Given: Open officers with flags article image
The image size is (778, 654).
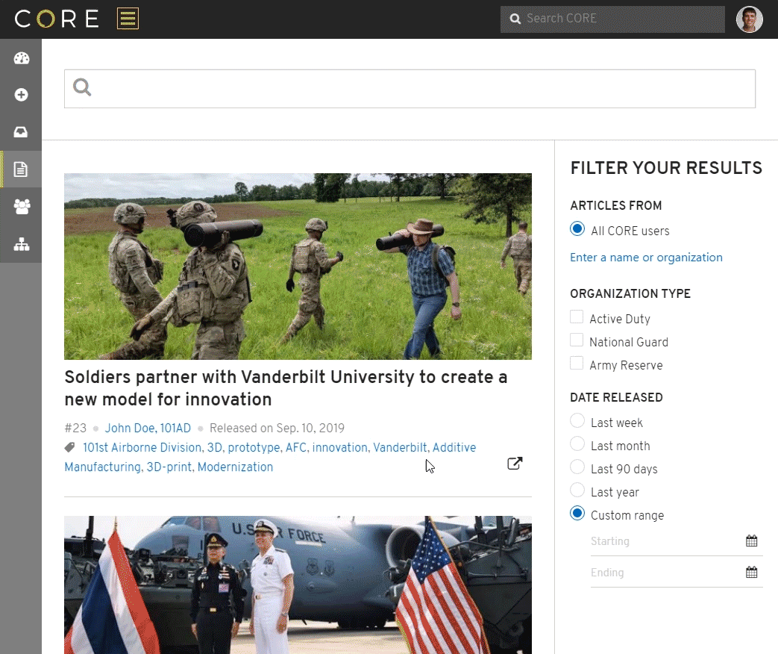Looking at the screenshot, I should click(x=298, y=585).
